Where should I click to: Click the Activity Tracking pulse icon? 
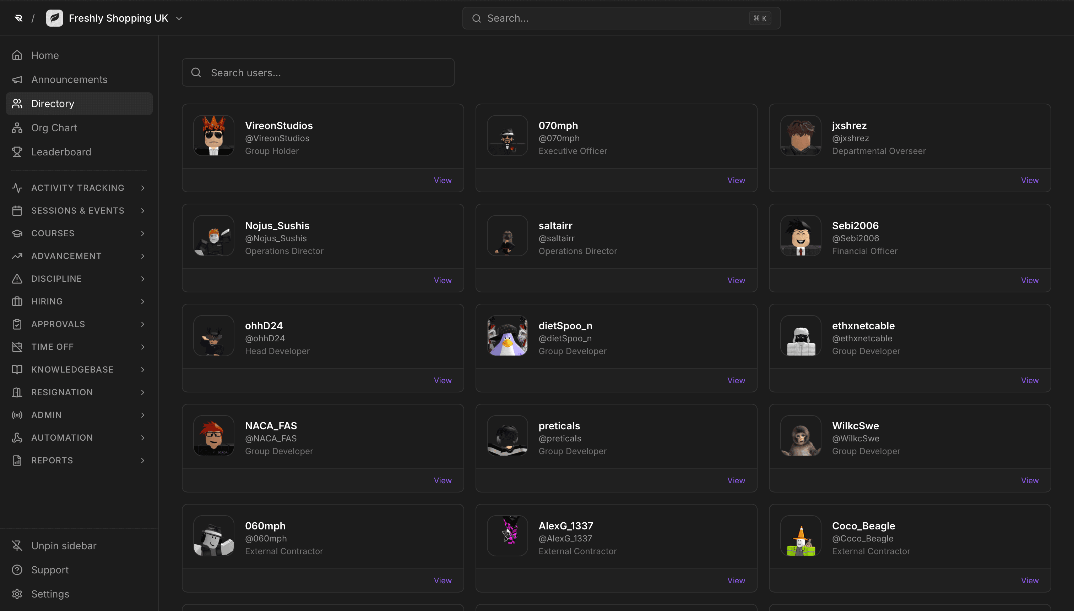pos(17,188)
